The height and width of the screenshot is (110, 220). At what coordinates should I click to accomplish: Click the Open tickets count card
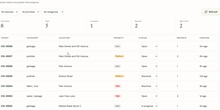click(64, 25)
